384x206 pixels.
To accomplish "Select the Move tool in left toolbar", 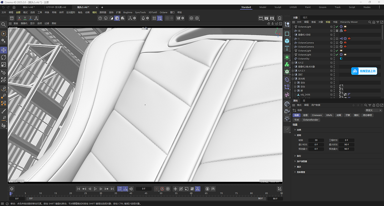I will pyautogui.click(x=4, y=50).
